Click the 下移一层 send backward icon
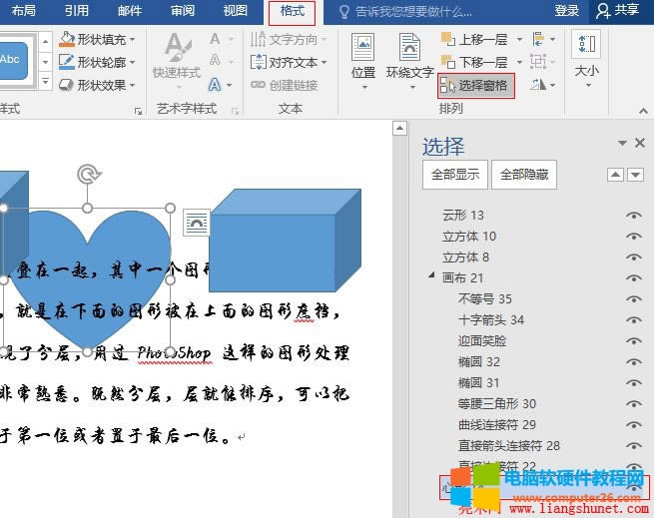This screenshot has width=654, height=518. point(447,62)
